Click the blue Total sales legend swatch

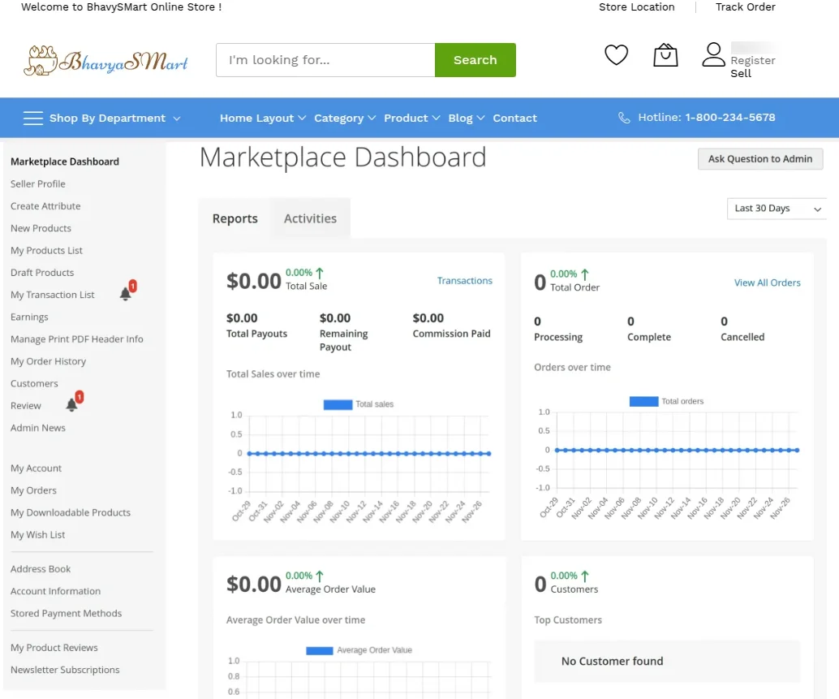click(338, 403)
